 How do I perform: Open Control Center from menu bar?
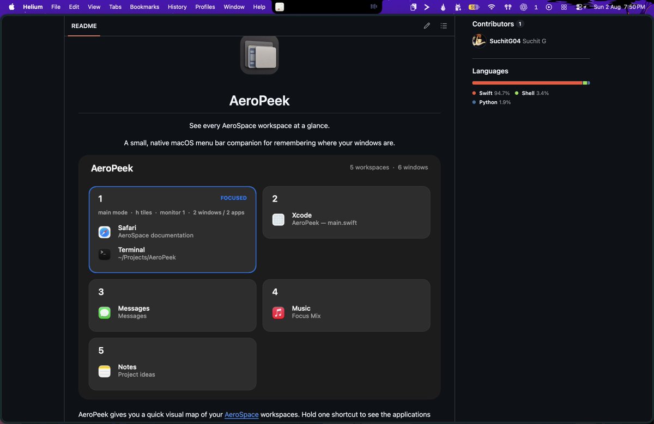coord(582,7)
